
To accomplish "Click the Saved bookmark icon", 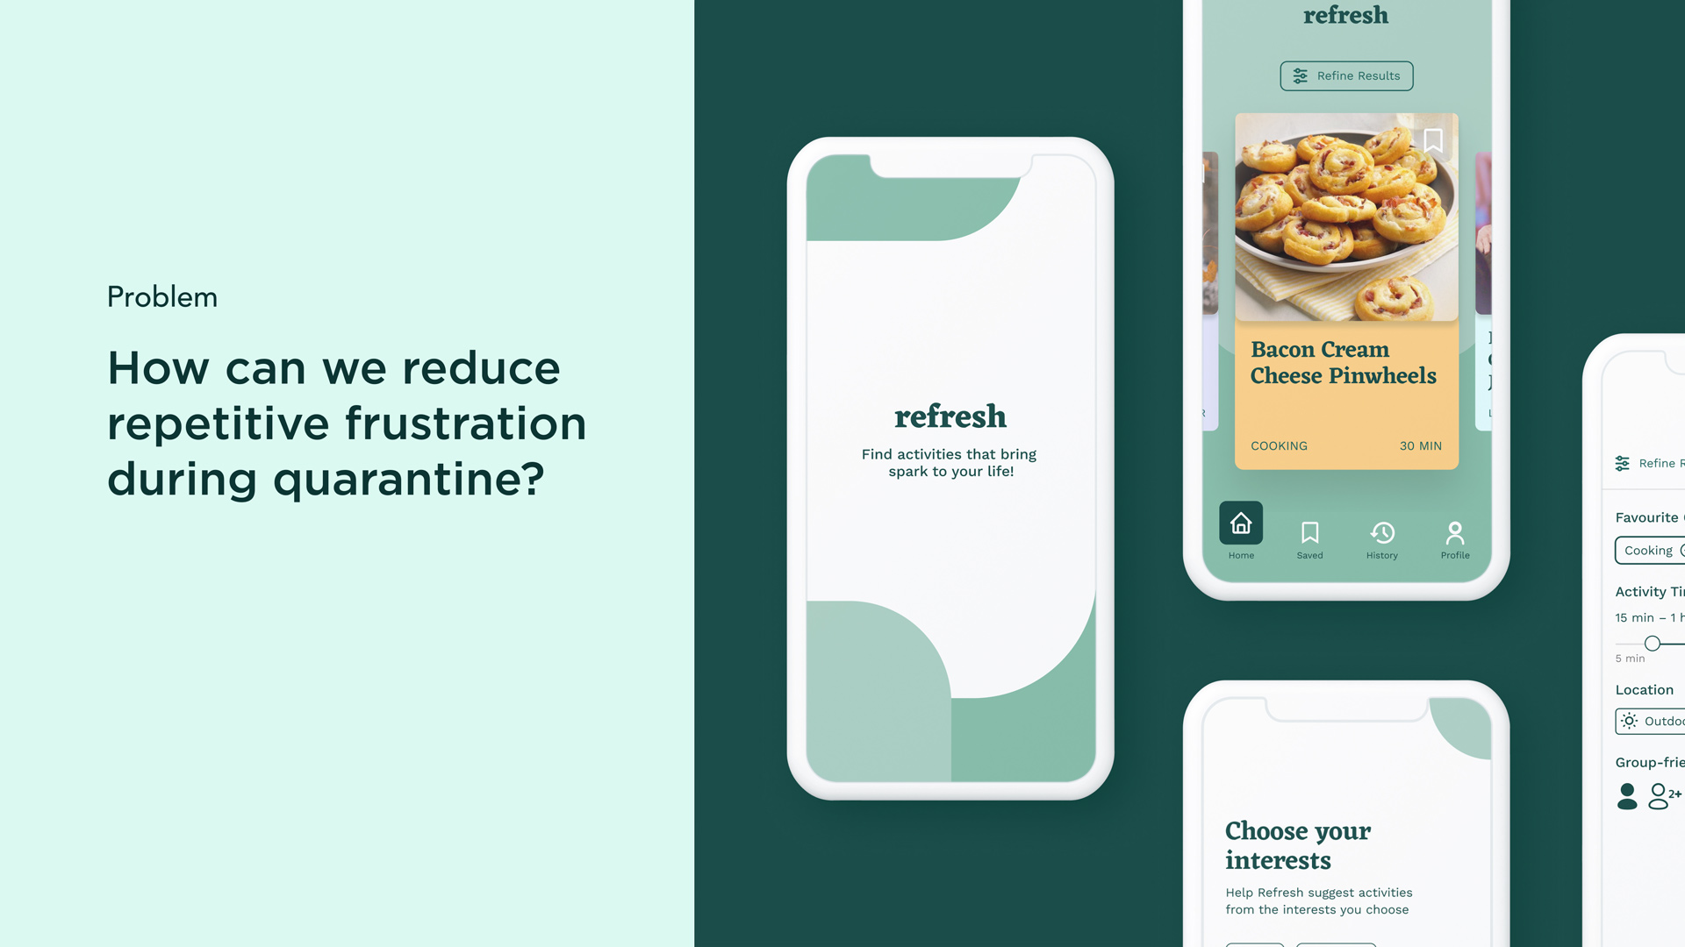I will click(1309, 532).
